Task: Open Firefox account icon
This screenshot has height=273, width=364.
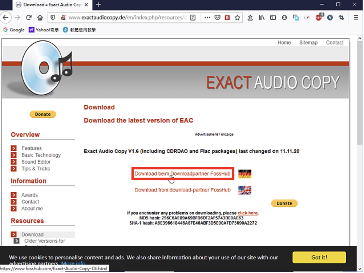Action: pyautogui.click(x=284, y=18)
